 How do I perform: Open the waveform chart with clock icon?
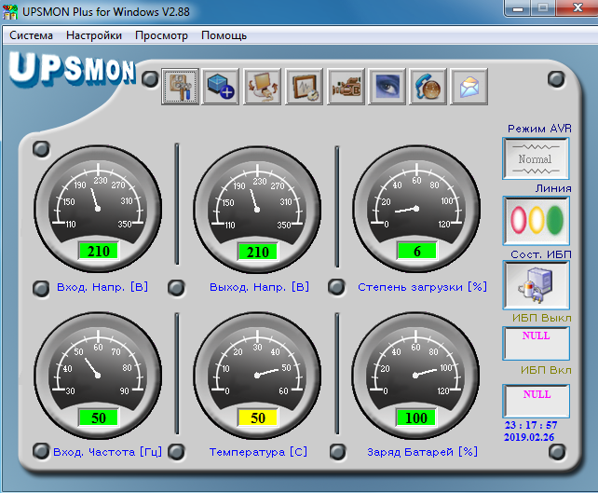pyautogui.click(x=305, y=87)
